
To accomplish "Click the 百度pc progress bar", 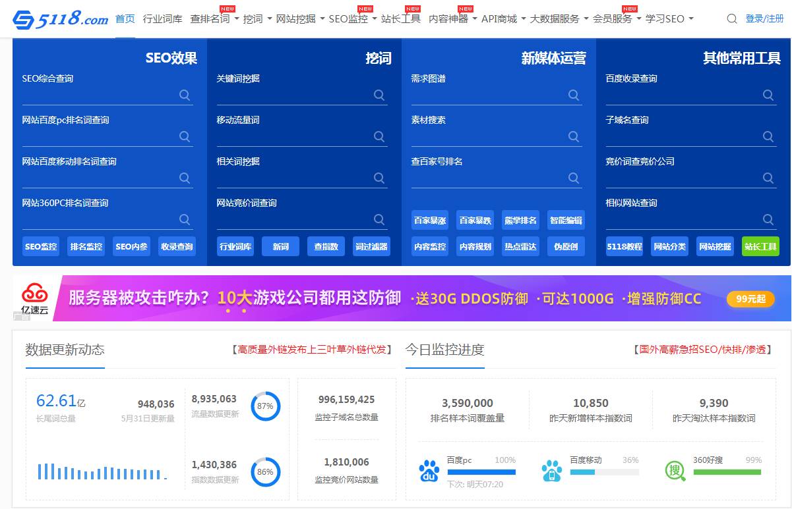I will [481, 471].
